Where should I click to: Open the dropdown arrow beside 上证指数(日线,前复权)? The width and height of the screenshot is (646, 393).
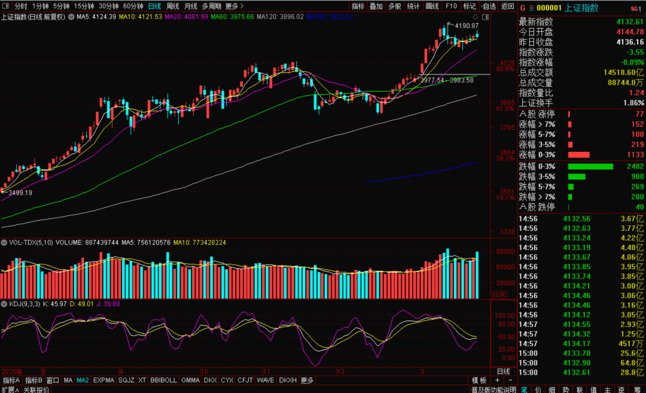pos(71,17)
